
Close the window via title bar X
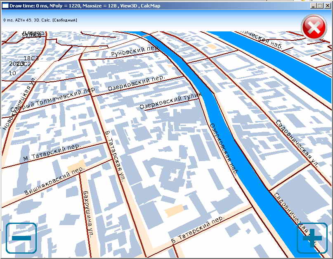tap(327, 6)
